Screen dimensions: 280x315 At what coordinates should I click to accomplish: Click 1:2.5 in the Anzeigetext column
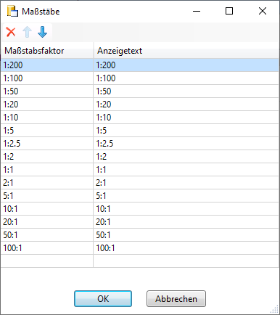[186, 144]
